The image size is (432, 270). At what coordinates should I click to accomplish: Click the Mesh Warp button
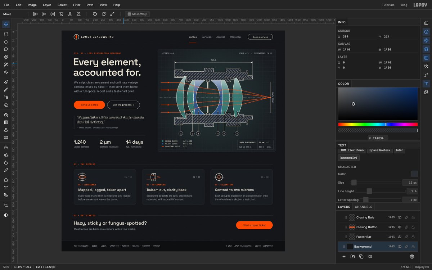click(x=137, y=14)
